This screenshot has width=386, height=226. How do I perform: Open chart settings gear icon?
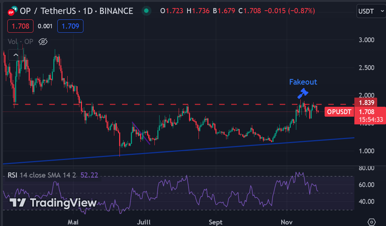coord(371,222)
